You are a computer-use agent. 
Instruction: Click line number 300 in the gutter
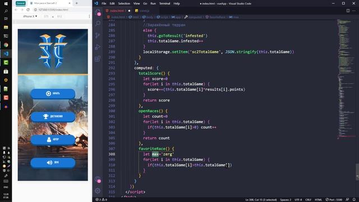112,111
